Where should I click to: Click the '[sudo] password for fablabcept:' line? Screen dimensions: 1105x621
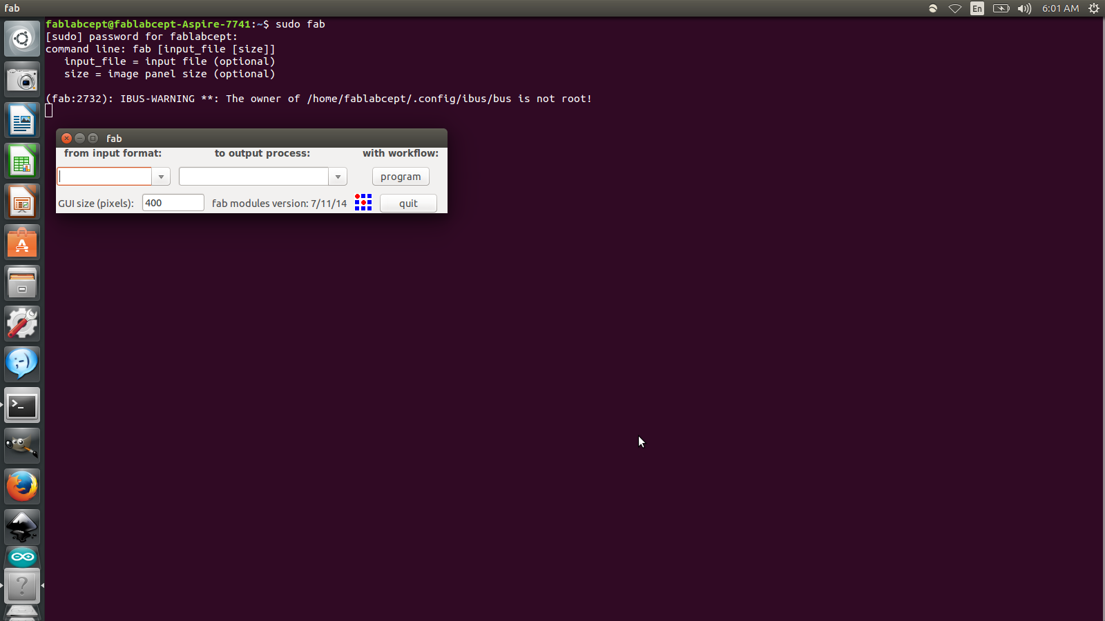click(x=142, y=37)
